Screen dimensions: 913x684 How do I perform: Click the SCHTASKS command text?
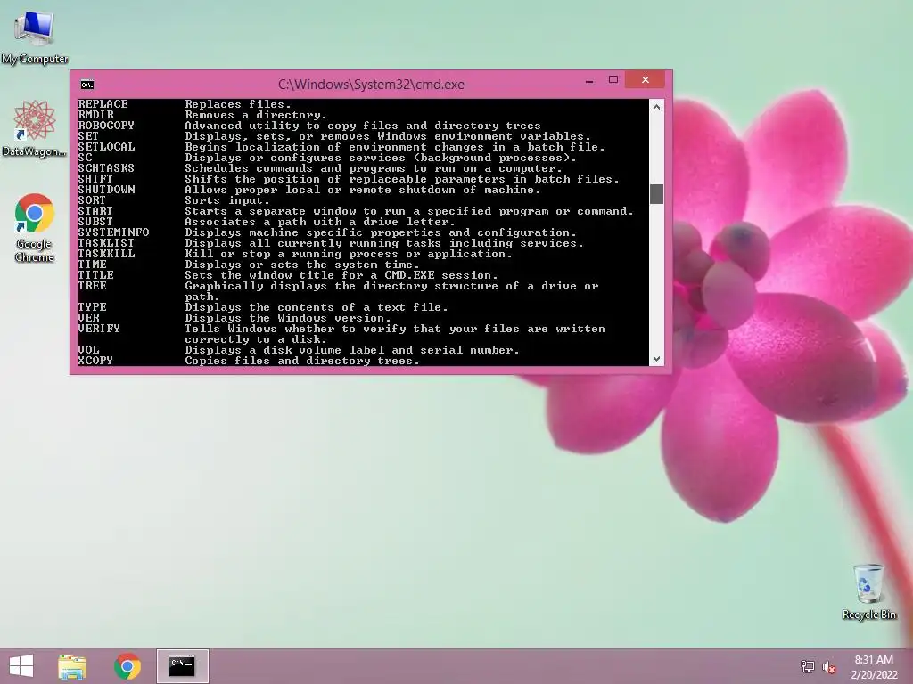coord(106,168)
